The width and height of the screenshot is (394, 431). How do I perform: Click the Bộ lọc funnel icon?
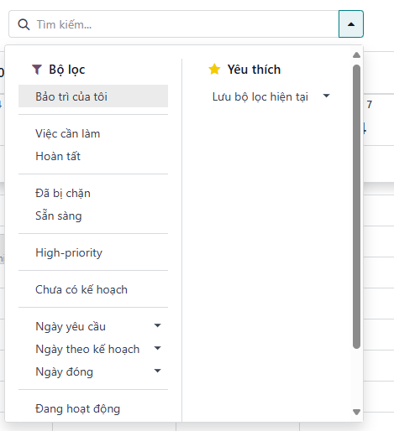(x=37, y=70)
